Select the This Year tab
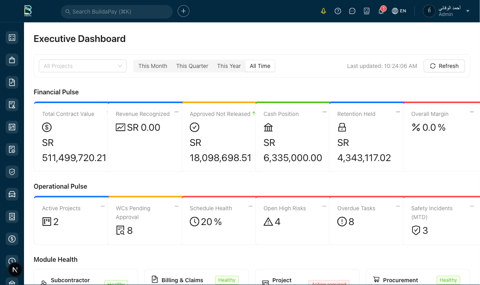 [x=229, y=66]
